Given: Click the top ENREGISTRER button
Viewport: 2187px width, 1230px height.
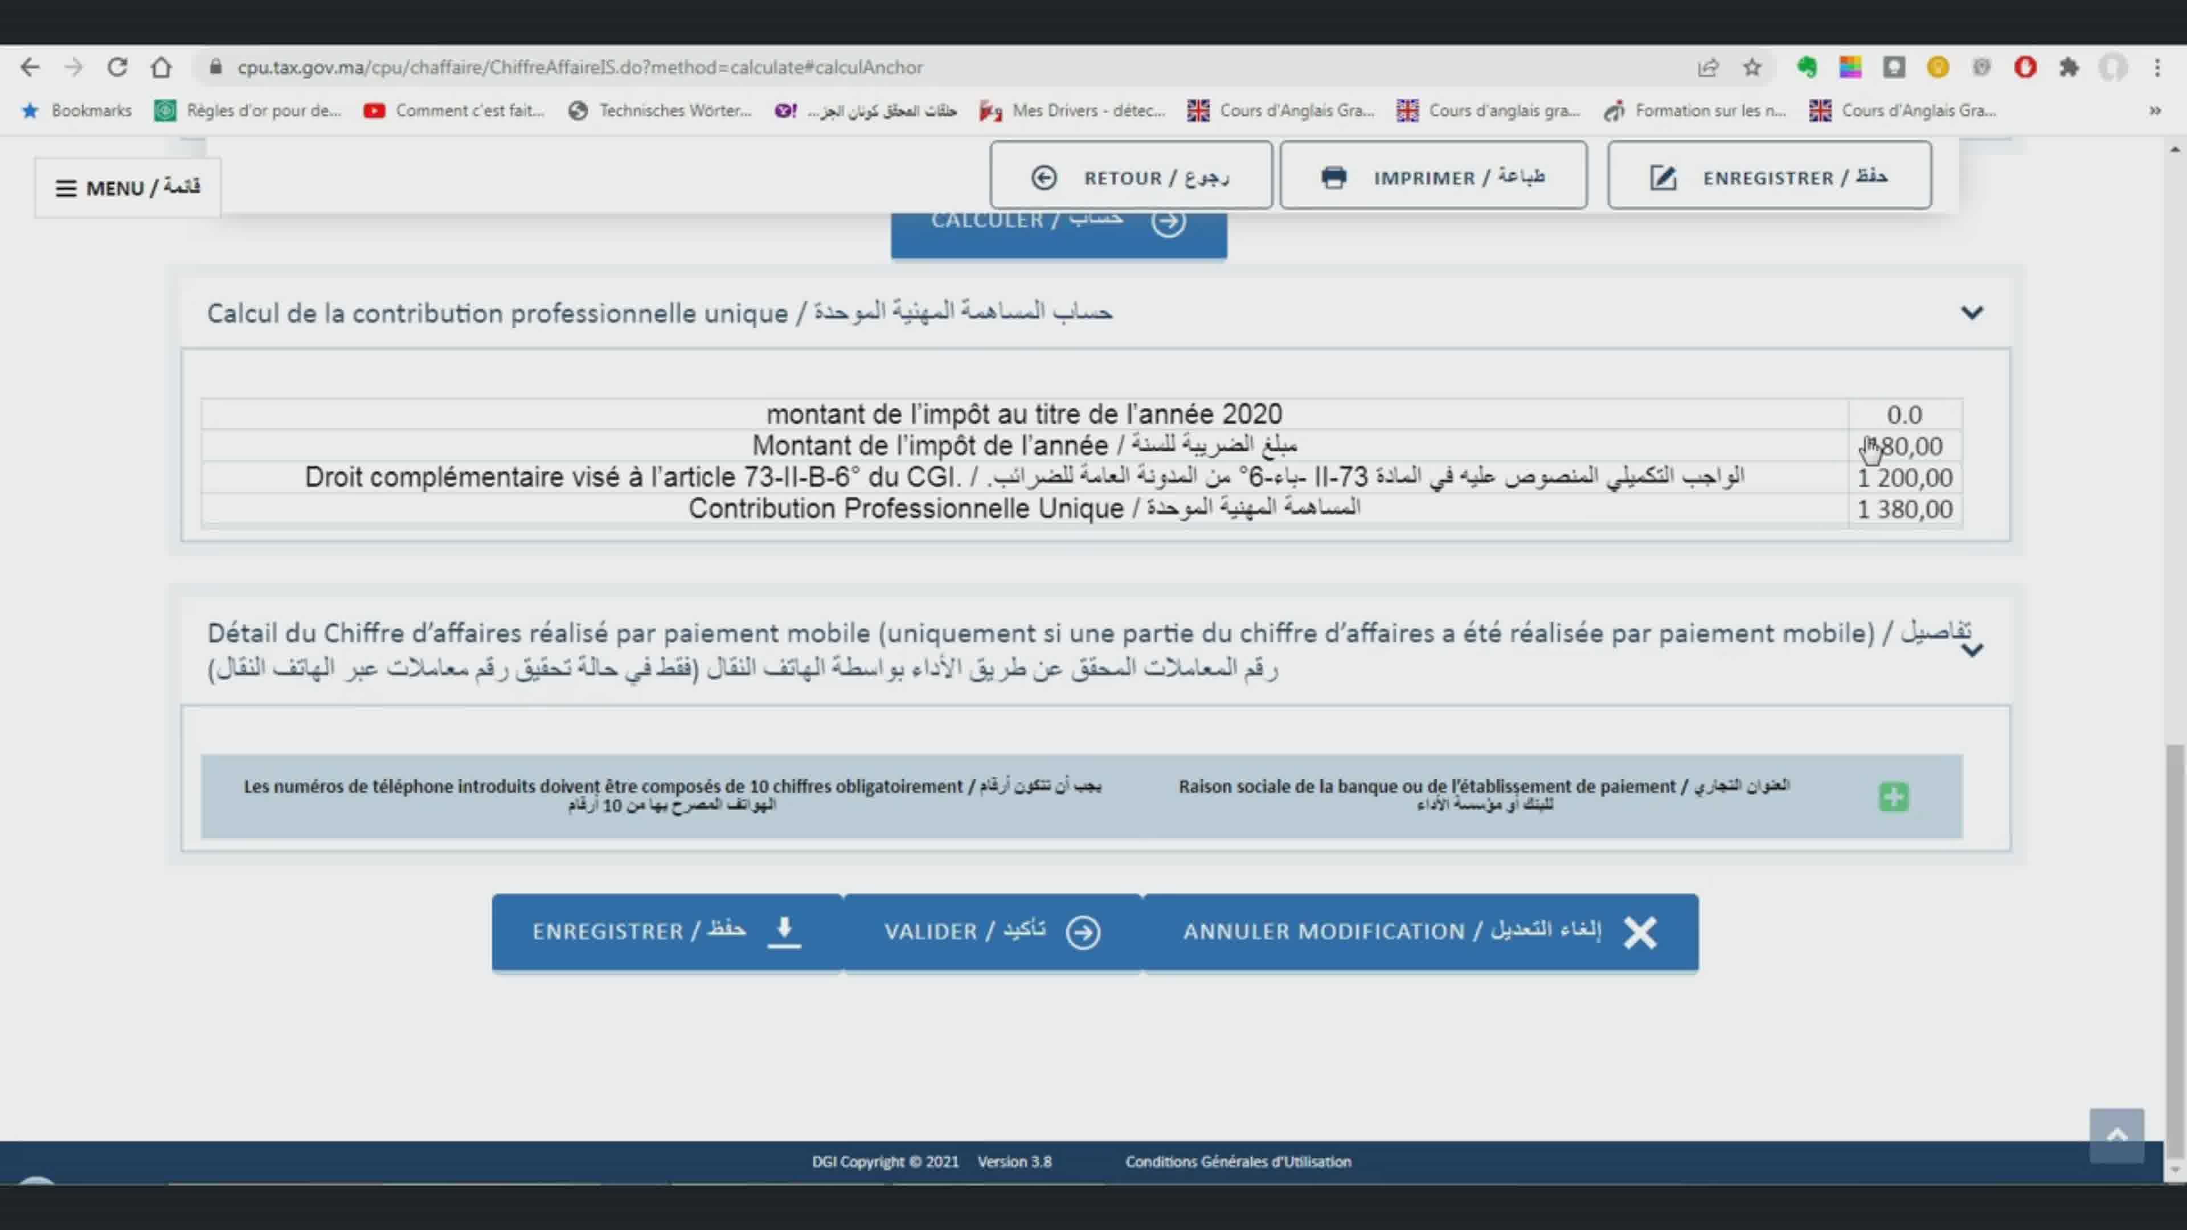Looking at the screenshot, I should 1770,177.
